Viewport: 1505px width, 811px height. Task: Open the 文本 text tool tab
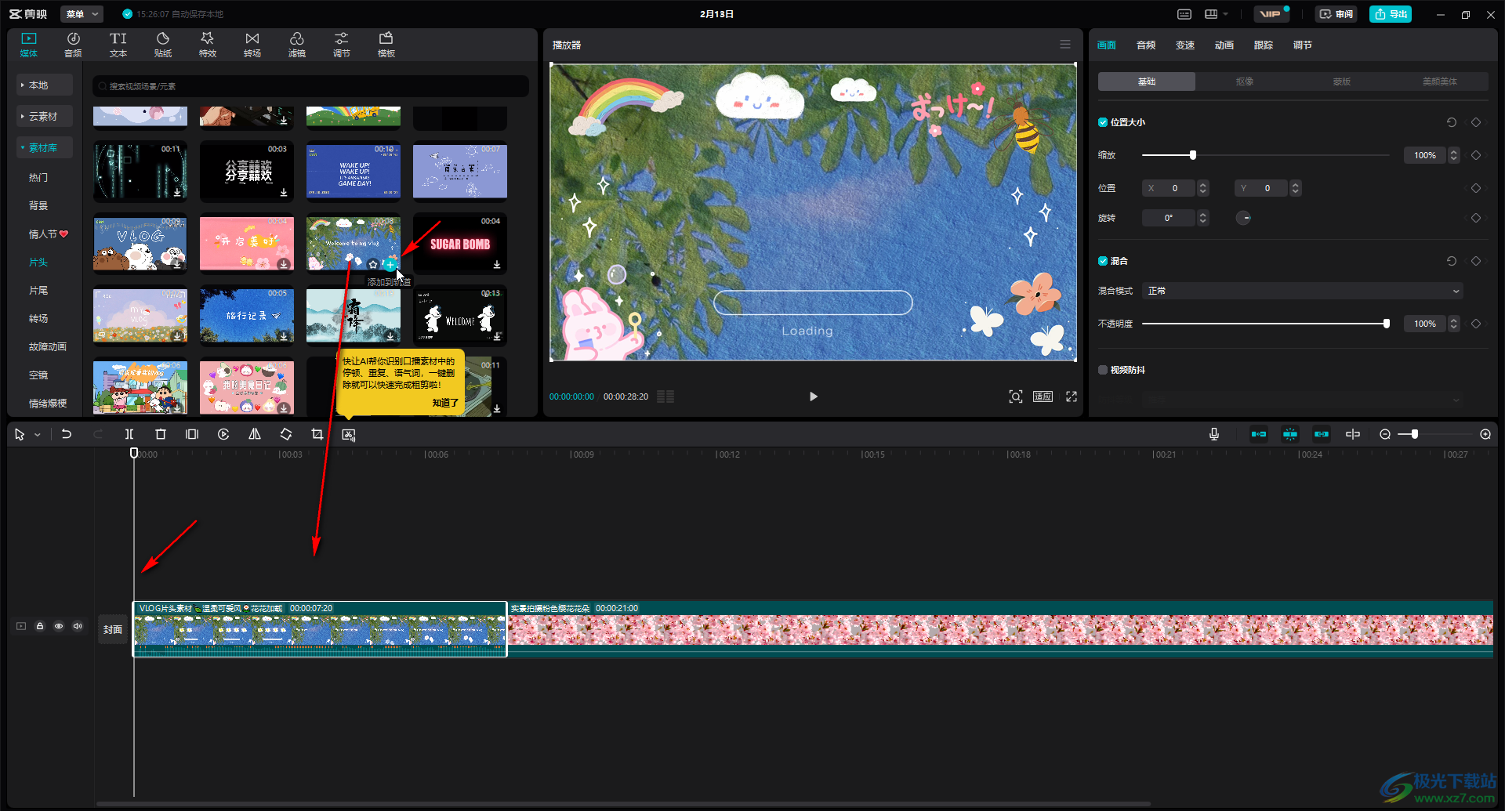[x=118, y=45]
